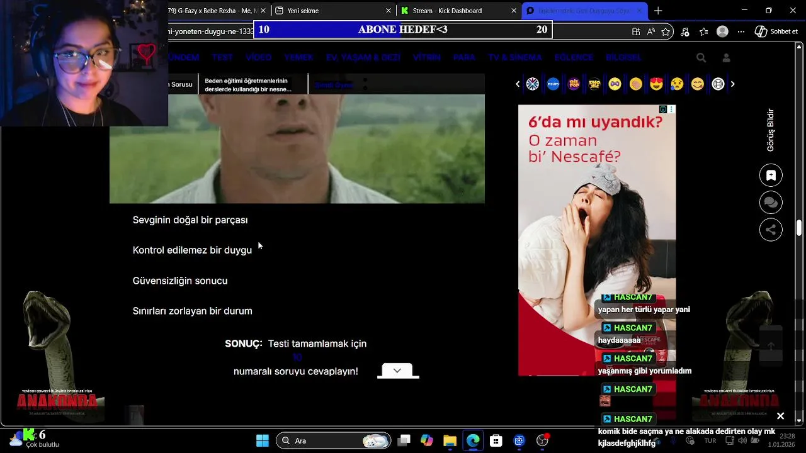Screen dimensions: 806x453
Task: Open the site search magnifier icon
Action: (x=701, y=57)
